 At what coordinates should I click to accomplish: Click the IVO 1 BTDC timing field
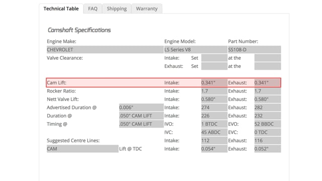(214, 124)
